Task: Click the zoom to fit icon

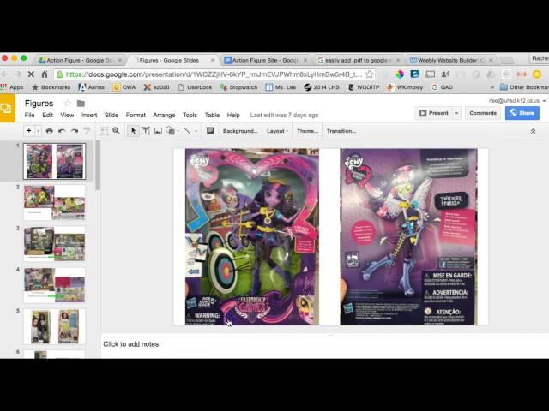Action: point(104,131)
